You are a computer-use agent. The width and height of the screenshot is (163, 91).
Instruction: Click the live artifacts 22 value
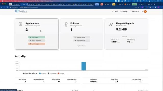point(117,81)
